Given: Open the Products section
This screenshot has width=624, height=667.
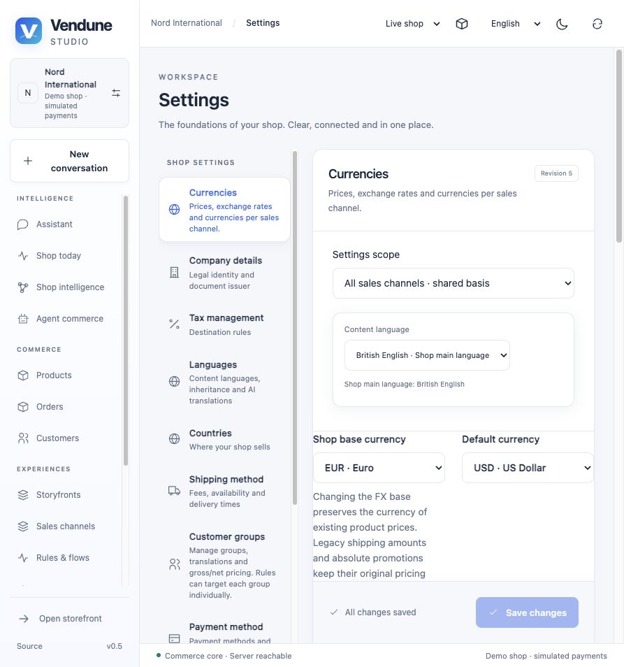Looking at the screenshot, I should point(66,375).
